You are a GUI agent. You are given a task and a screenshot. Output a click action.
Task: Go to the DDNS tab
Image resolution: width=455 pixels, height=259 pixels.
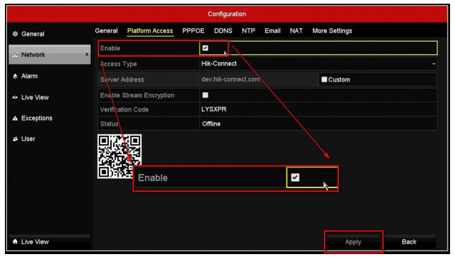click(223, 31)
